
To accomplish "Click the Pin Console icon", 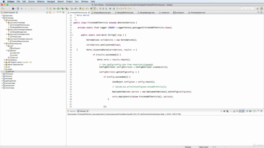I will click(x=247, y=111).
